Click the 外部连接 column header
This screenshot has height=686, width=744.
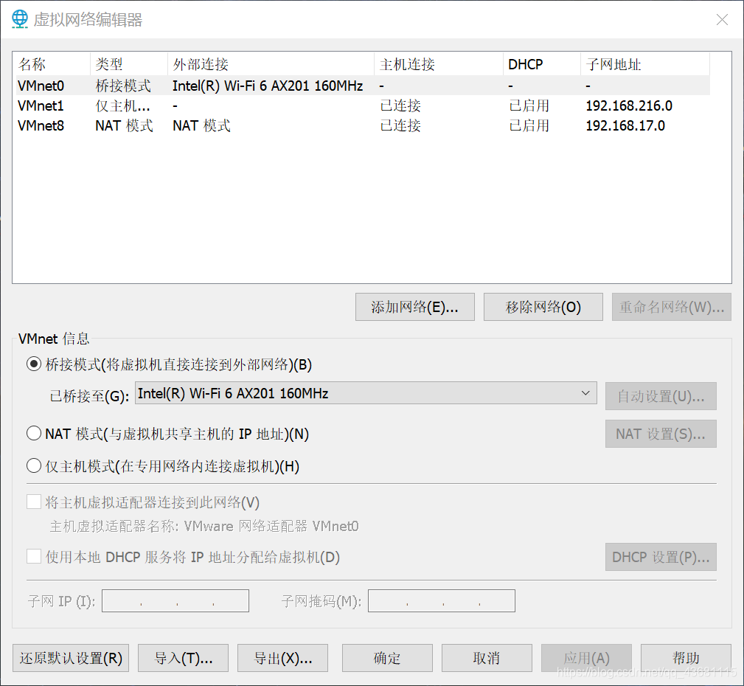[271, 64]
